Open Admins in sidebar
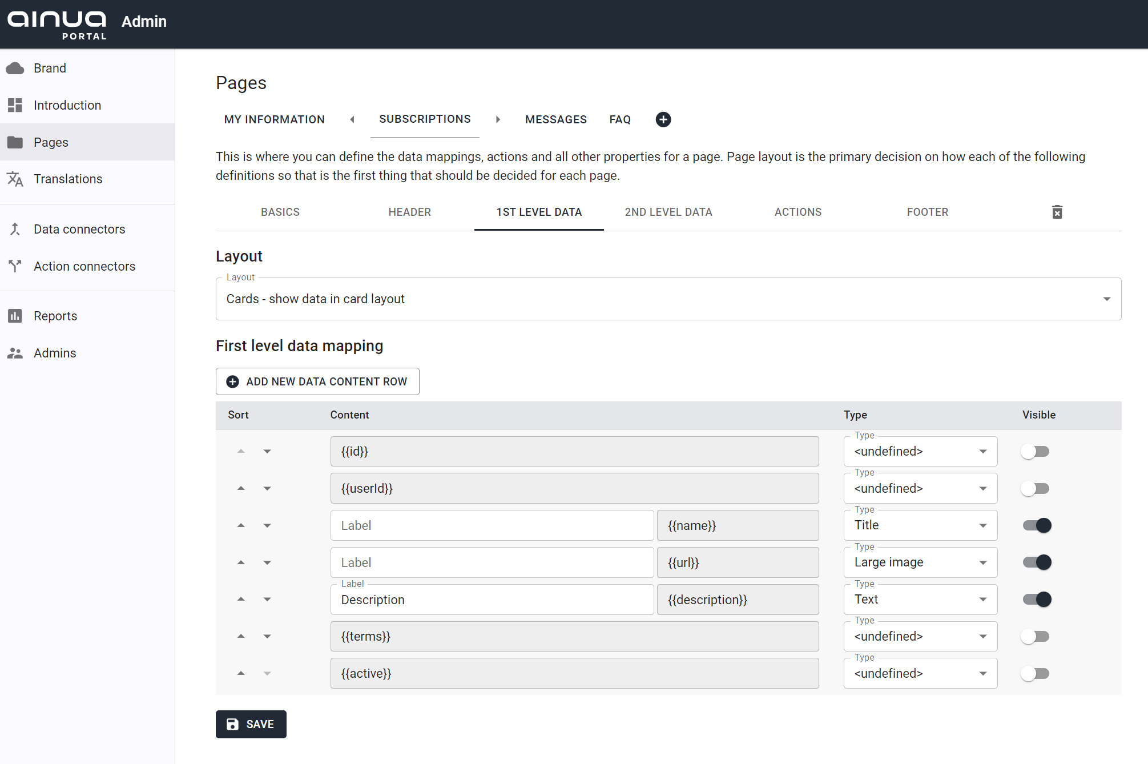 87,353
